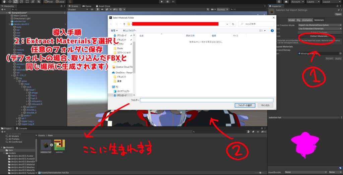The image size is (343, 175).
Task: Select the Transform tool
Action: pos(33,2)
